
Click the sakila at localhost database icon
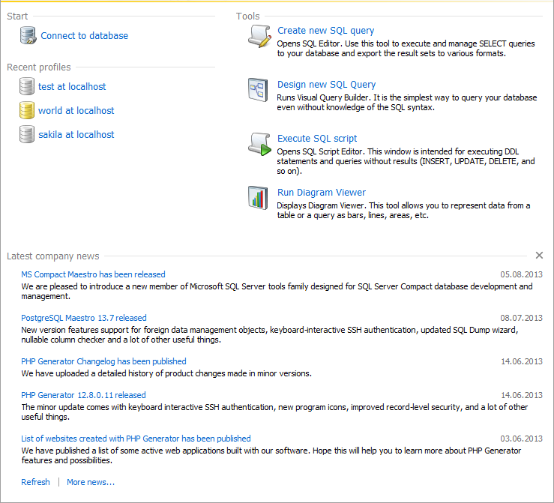[27, 134]
